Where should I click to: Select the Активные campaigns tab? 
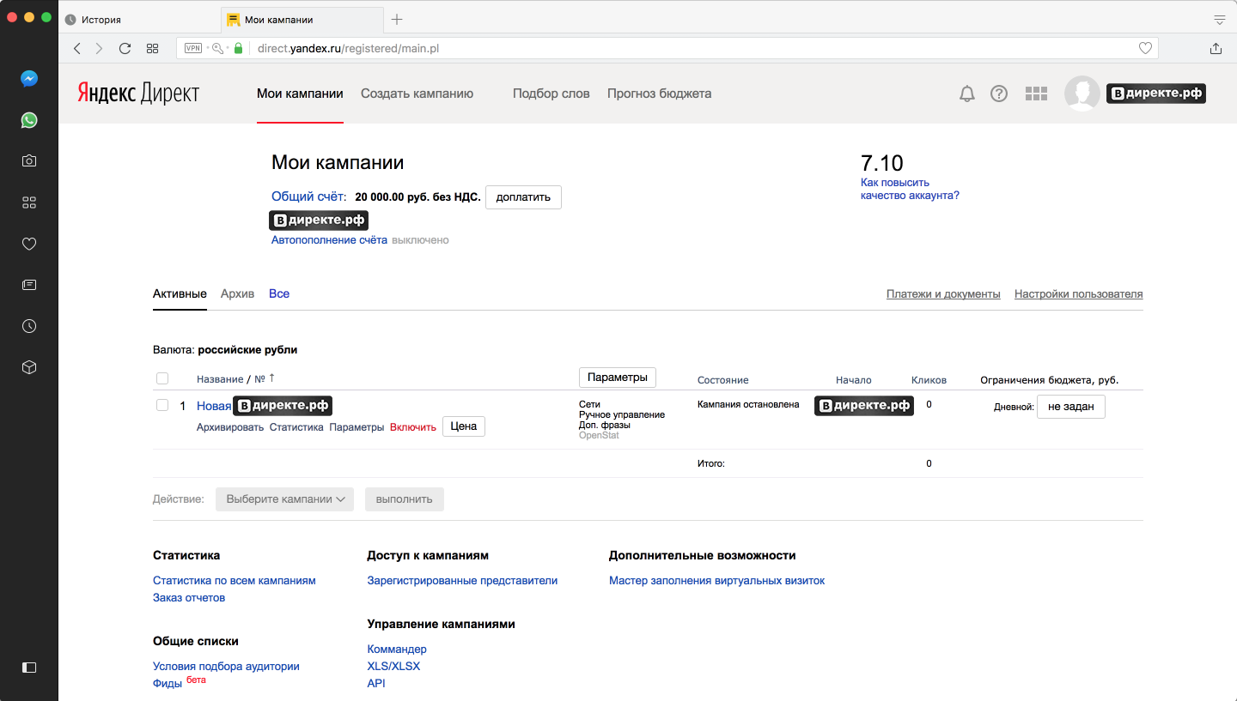[180, 293]
